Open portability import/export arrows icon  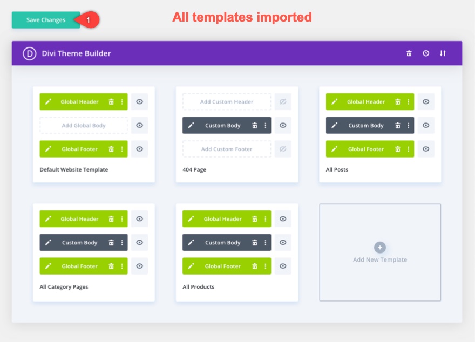pyautogui.click(x=443, y=53)
